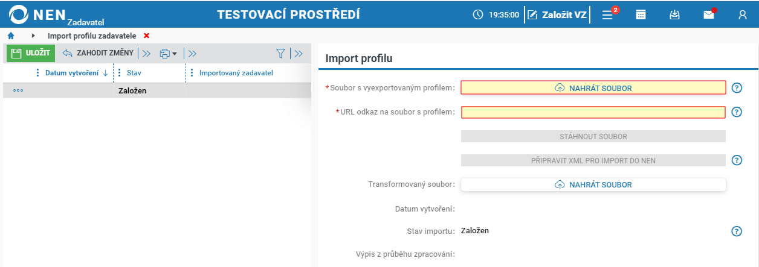Expand the double chevron beside filter icon
The width and height of the screenshot is (759, 267).
[x=297, y=53]
